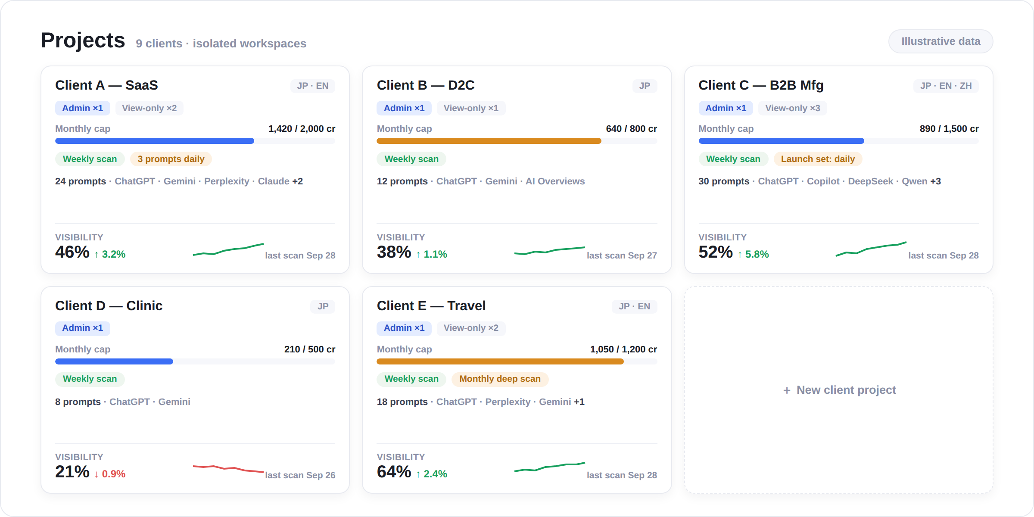Click Client C monthly cap progress bar

[838, 141]
